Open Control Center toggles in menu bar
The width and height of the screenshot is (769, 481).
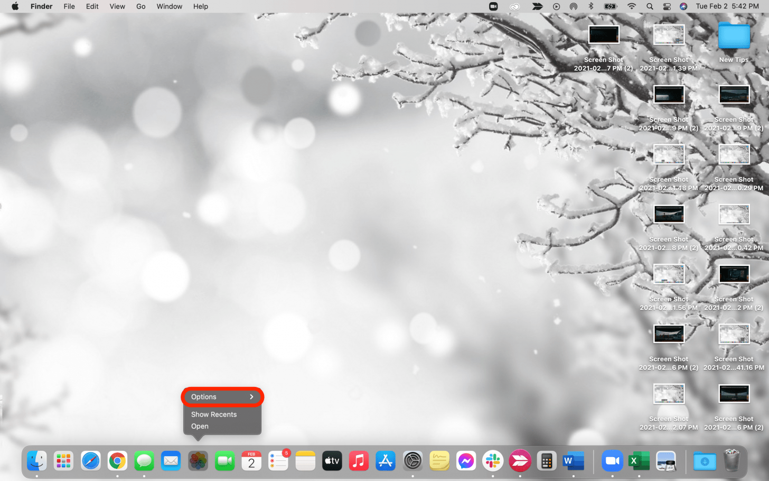667,6
